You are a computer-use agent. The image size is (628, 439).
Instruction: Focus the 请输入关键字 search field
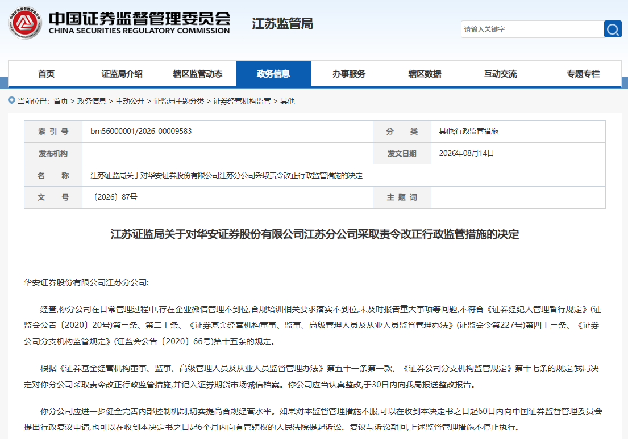click(533, 29)
